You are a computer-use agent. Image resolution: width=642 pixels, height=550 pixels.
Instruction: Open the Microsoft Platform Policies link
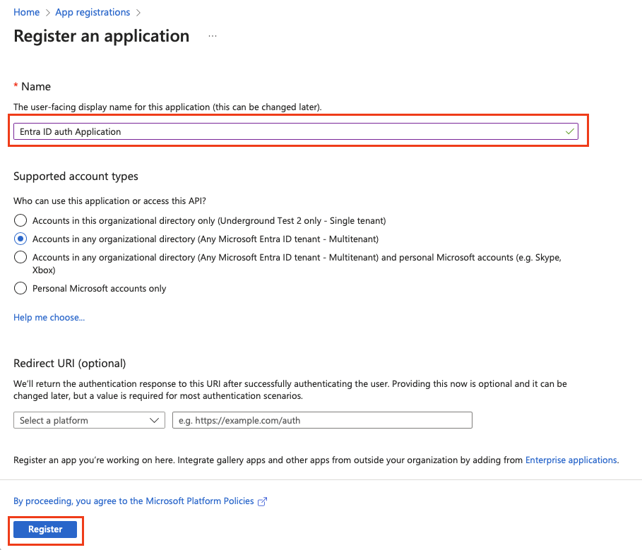(133, 501)
